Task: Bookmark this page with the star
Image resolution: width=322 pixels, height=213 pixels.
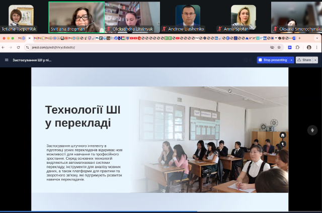Action: point(279,47)
